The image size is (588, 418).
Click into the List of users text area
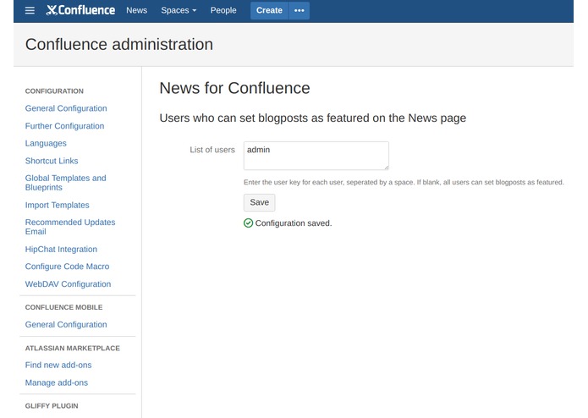tap(316, 156)
